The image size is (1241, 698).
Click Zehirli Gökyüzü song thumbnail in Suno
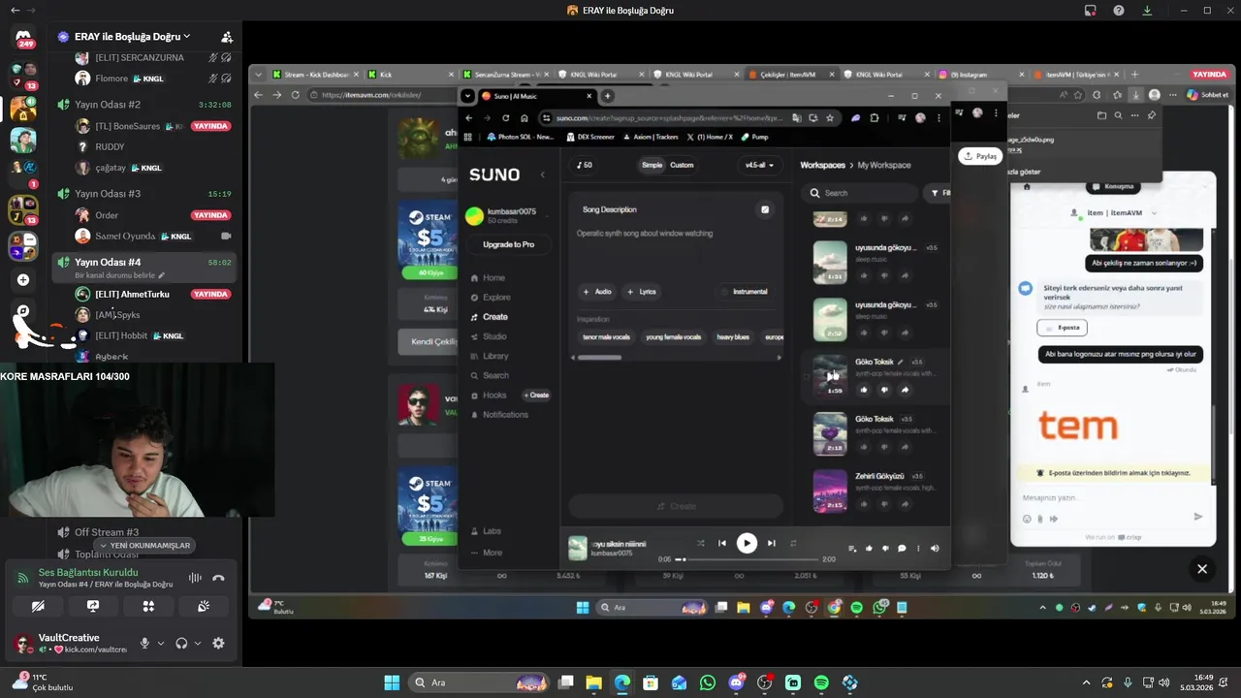pos(830,491)
